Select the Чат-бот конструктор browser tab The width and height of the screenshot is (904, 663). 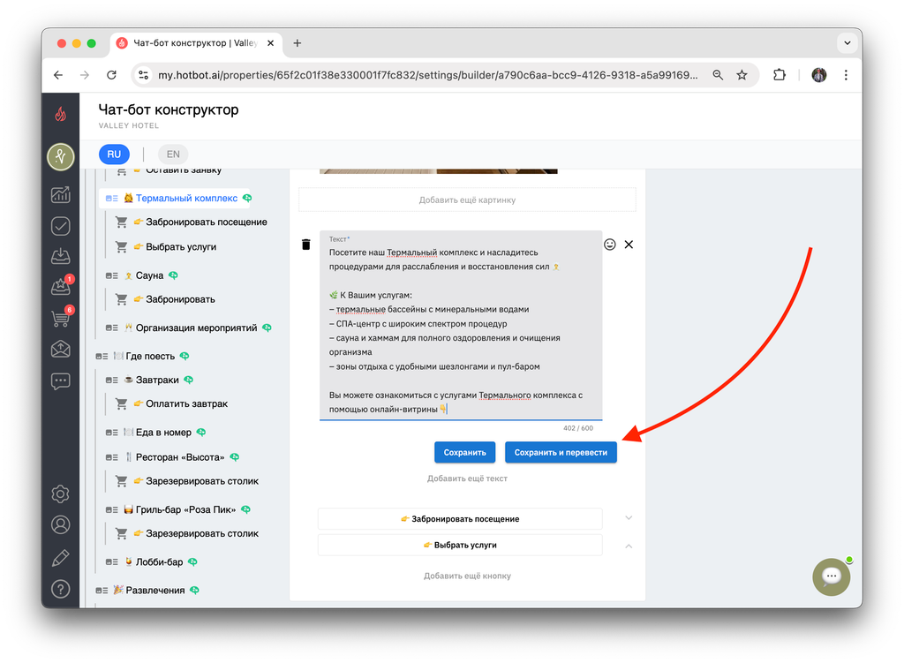(194, 43)
